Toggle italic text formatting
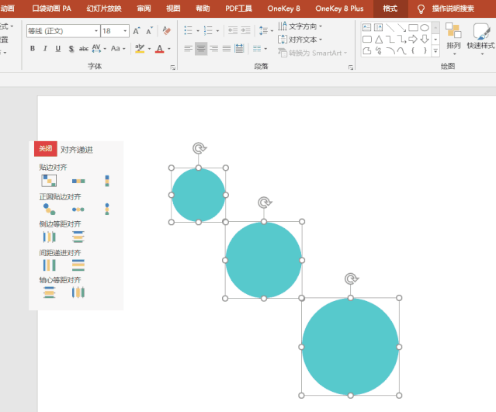 click(45, 48)
